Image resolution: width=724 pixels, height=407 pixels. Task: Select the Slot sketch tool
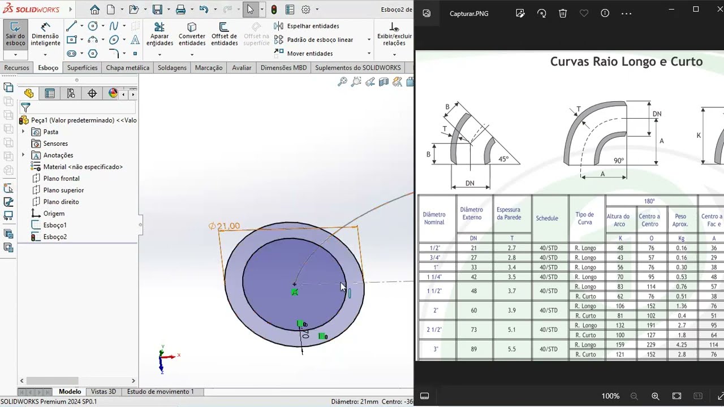71,54
